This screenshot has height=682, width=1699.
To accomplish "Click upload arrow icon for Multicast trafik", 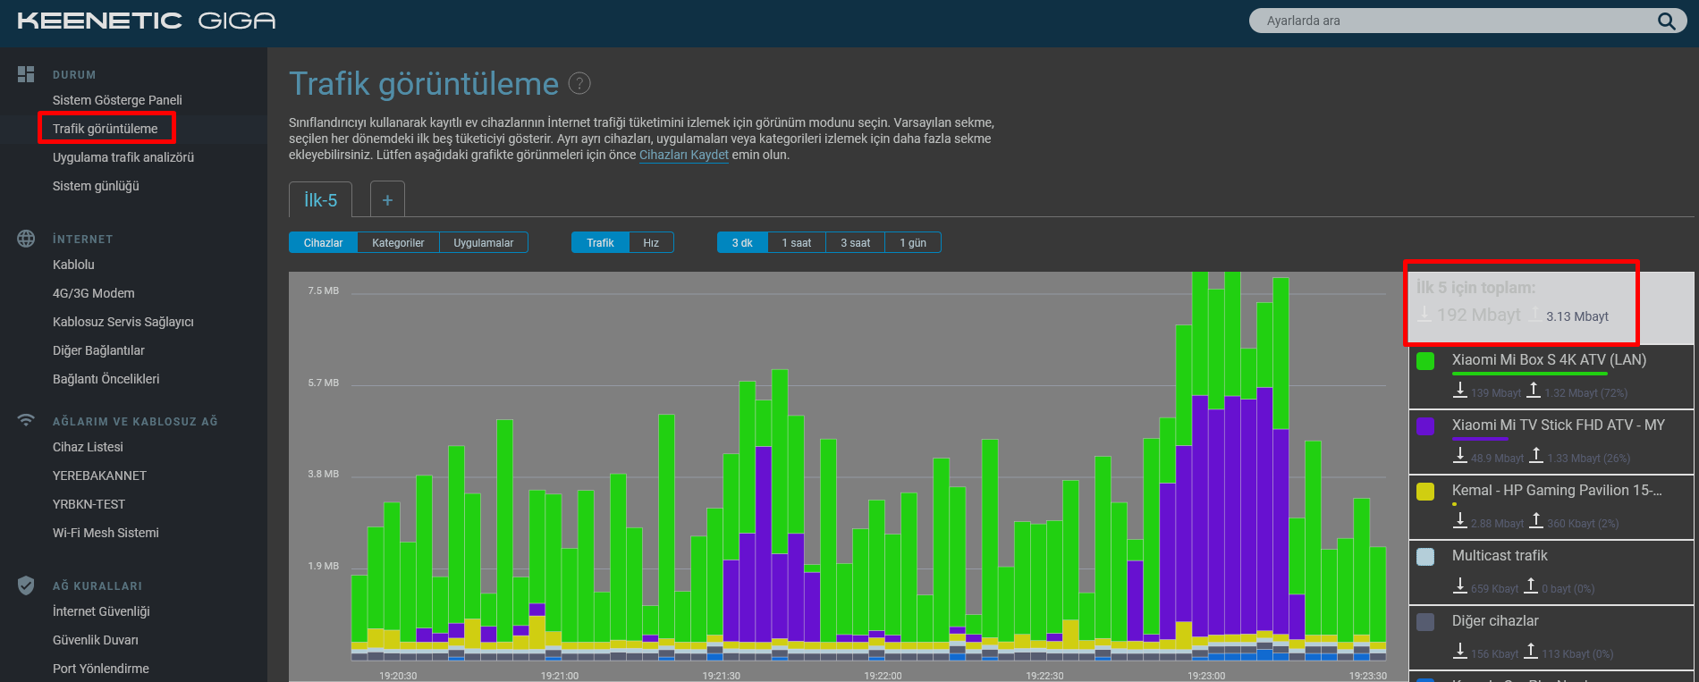I will coord(1531,585).
